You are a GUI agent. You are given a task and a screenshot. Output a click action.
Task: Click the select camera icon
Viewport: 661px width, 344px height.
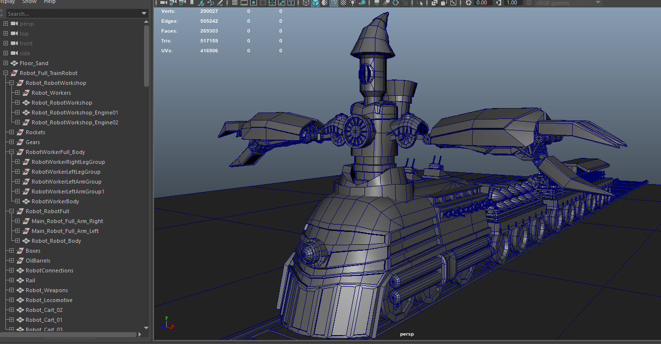point(163,3)
